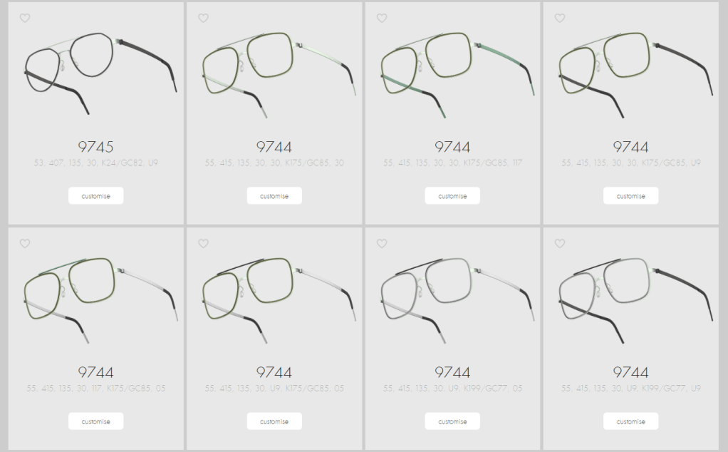Toggle heart on 9744 frame ending K199/GC77, U9

click(x=560, y=243)
